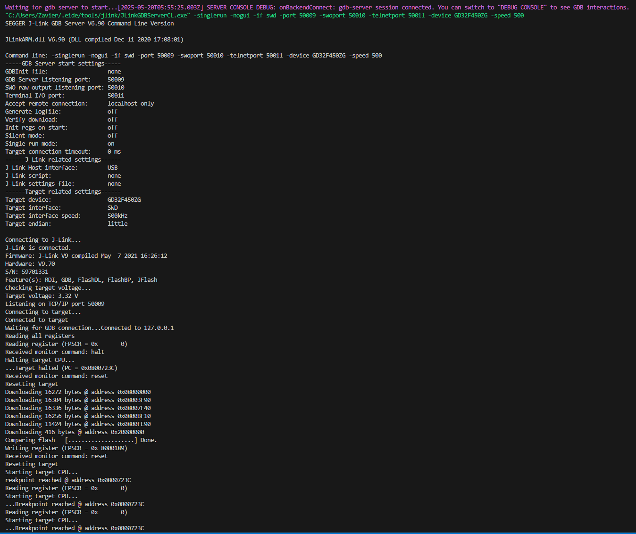Click 'GD32F450ZG' value beside Target device
636x534 pixels.
tap(124, 200)
